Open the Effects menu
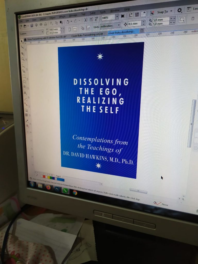 62,17
